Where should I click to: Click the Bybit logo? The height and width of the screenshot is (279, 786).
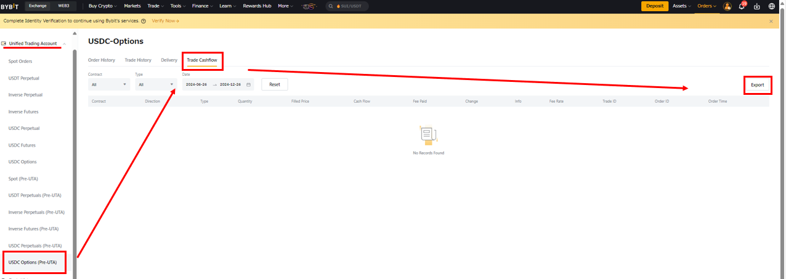[x=10, y=6]
